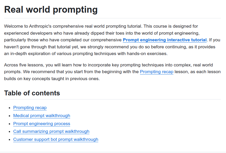Click the "Real world prompting" main heading
This screenshot has width=226, height=153.
pyautogui.click(x=51, y=10)
